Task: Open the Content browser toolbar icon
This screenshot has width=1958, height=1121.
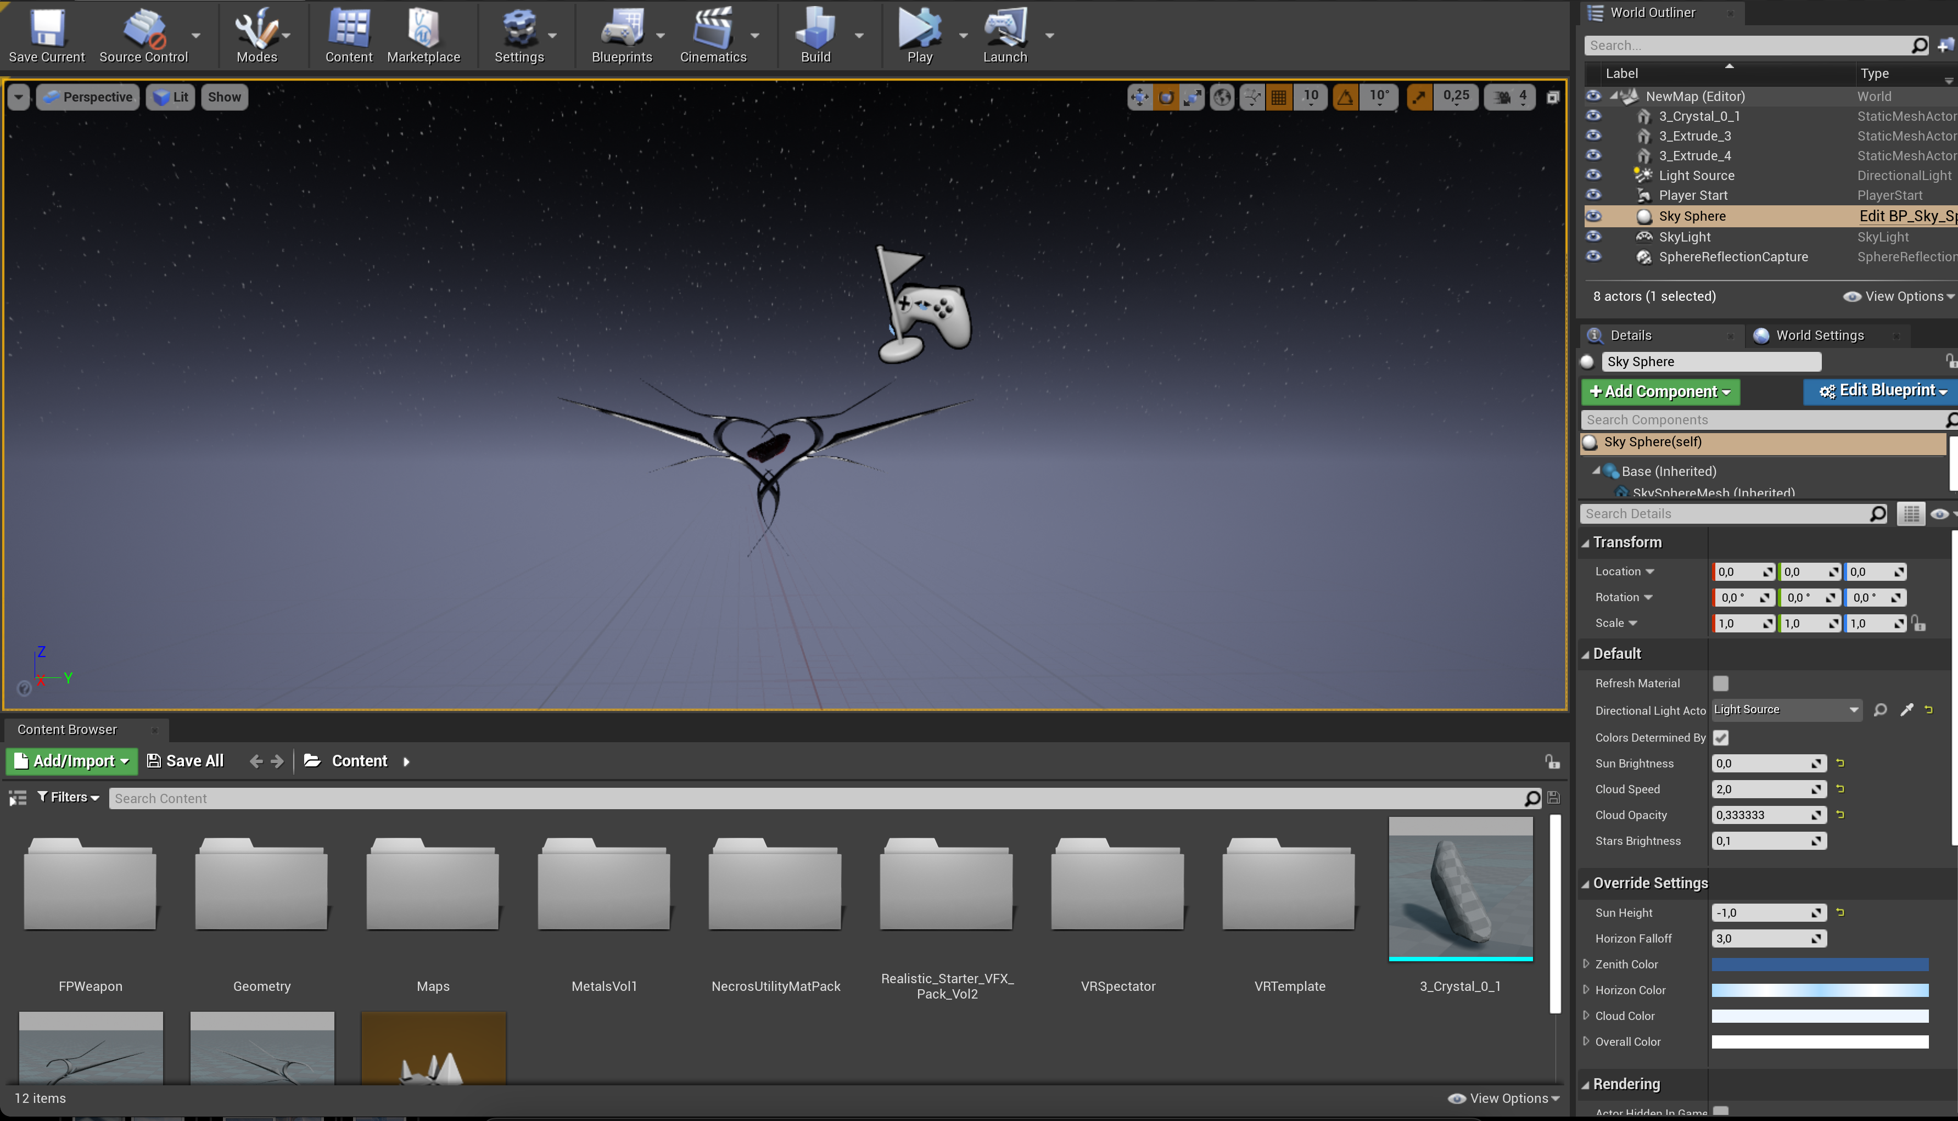Action: [x=349, y=35]
